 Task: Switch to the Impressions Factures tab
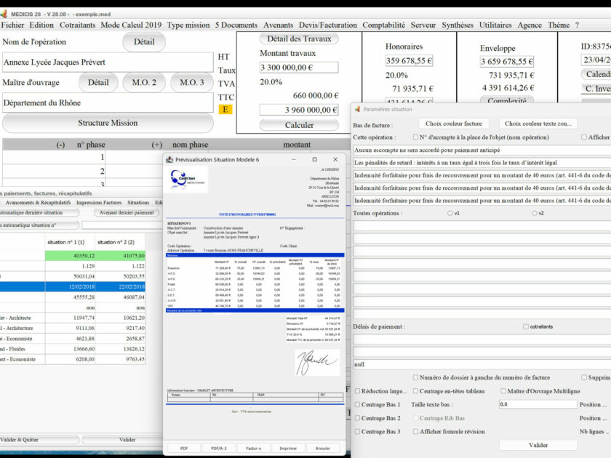point(99,203)
